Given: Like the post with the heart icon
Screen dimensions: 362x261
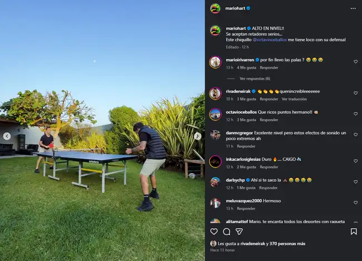Looking at the screenshot, I should [x=214, y=231].
